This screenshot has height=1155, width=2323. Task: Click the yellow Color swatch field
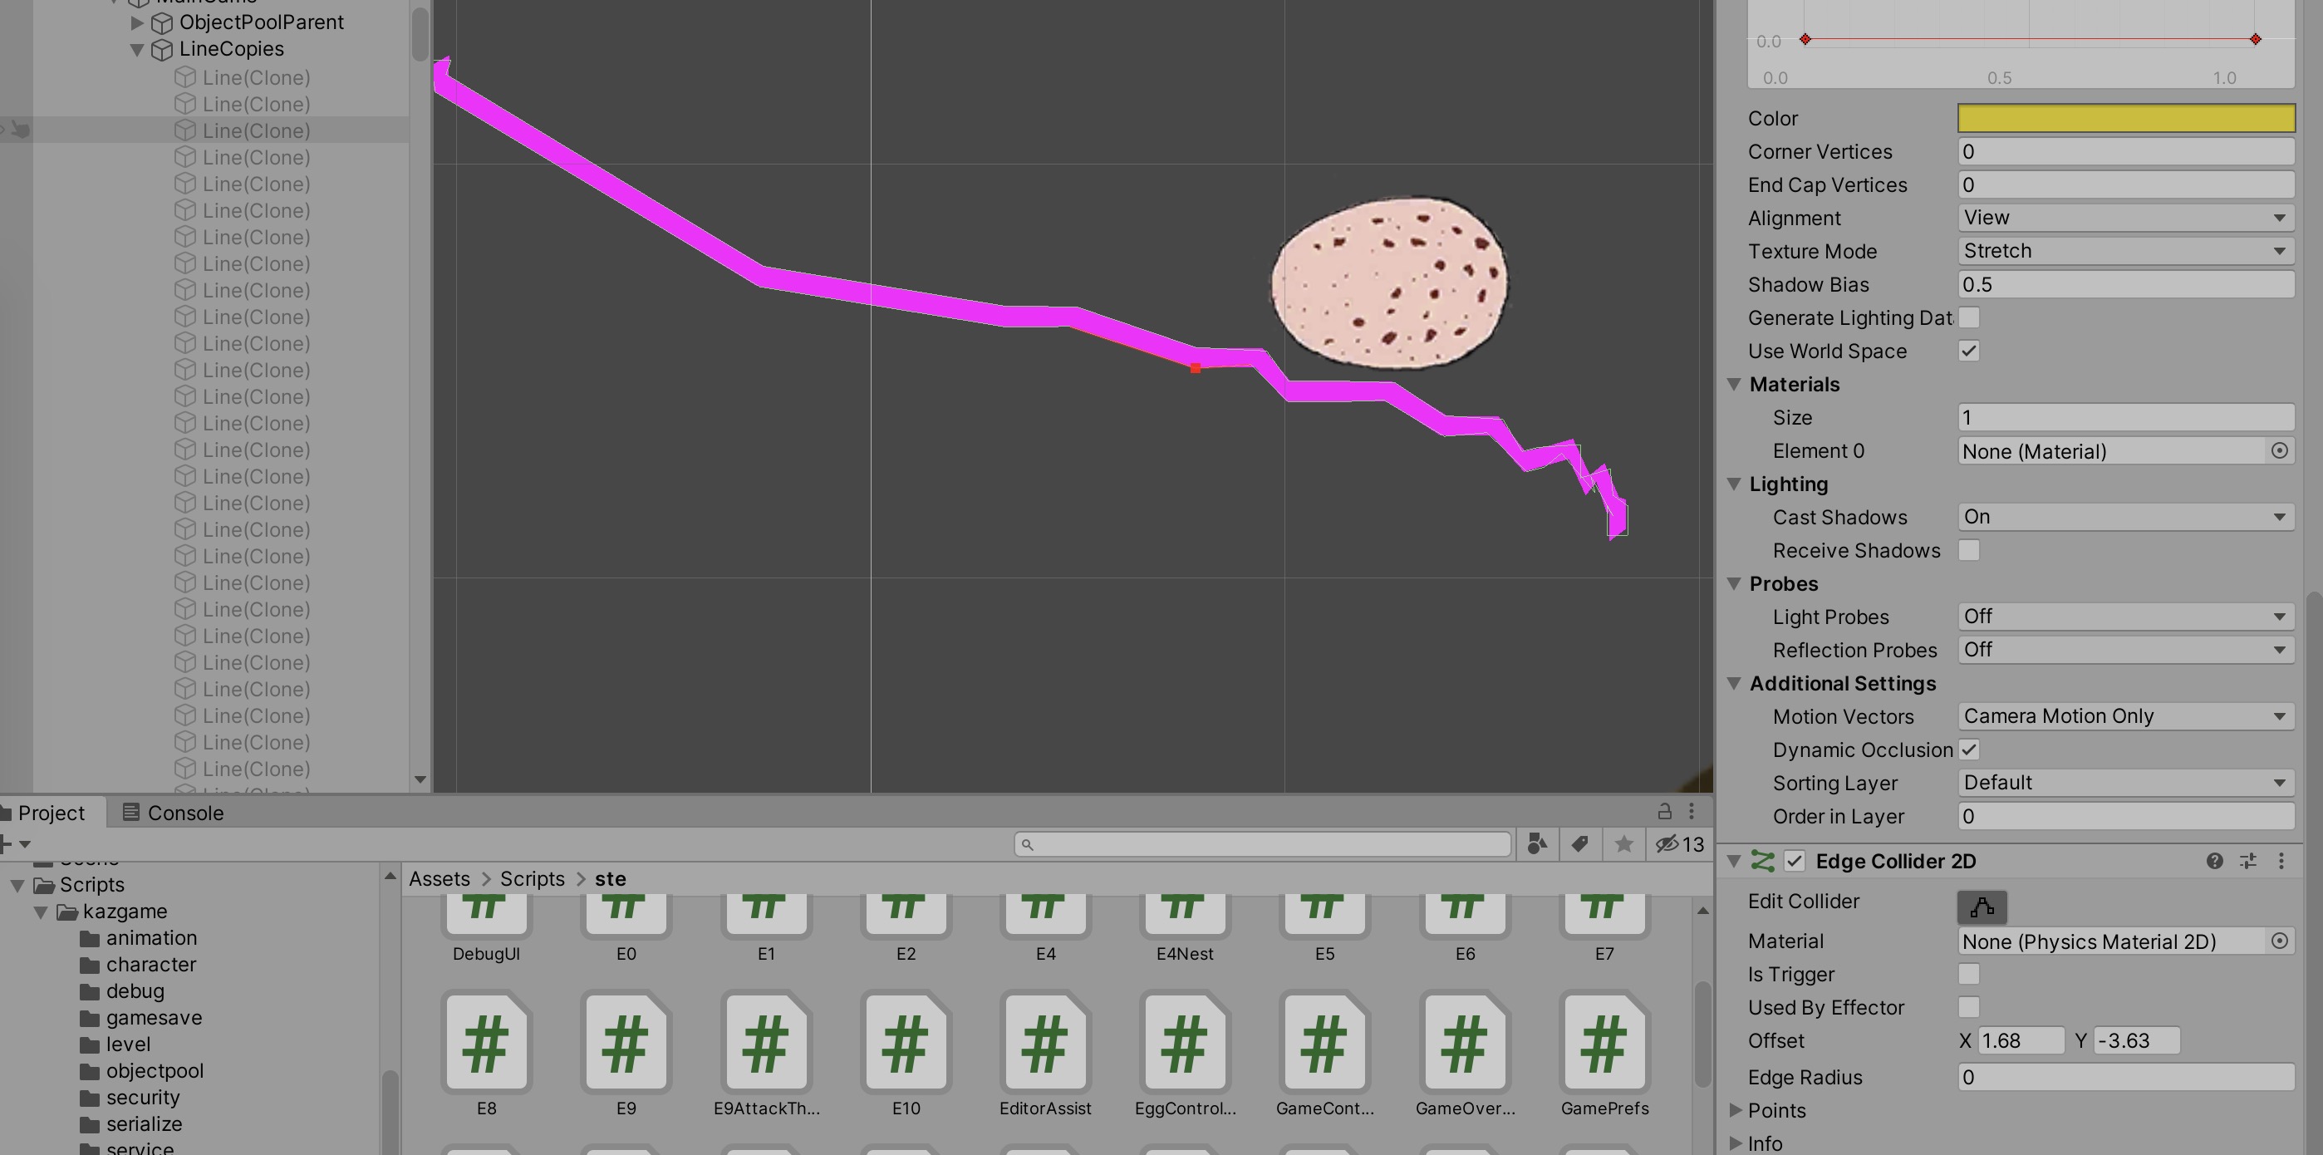(x=2125, y=118)
